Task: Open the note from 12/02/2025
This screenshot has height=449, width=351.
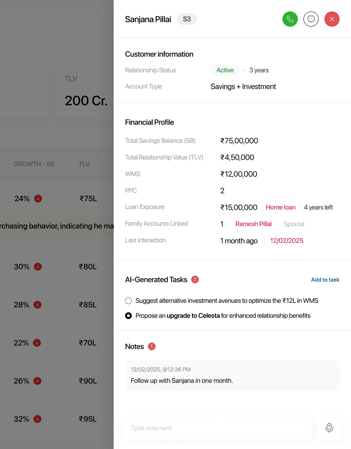Action: pos(232,375)
